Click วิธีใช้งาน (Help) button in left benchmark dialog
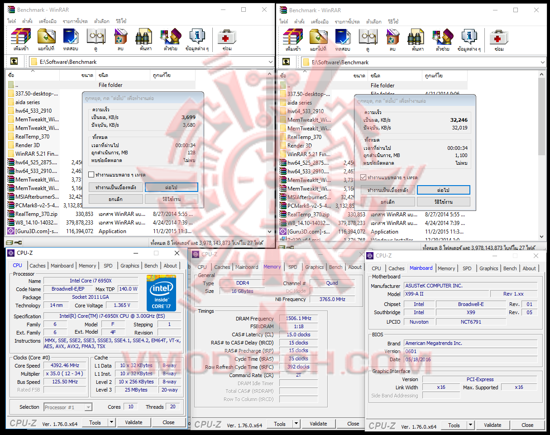Screen dimensions: 550x435 coord(172,199)
